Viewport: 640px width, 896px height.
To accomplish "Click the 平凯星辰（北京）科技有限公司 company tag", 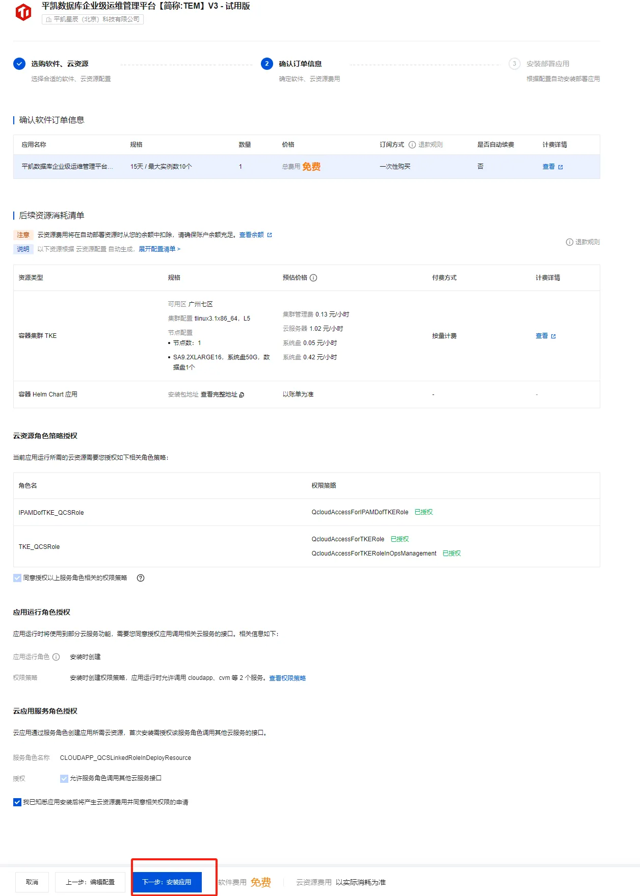I will [x=93, y=19].
